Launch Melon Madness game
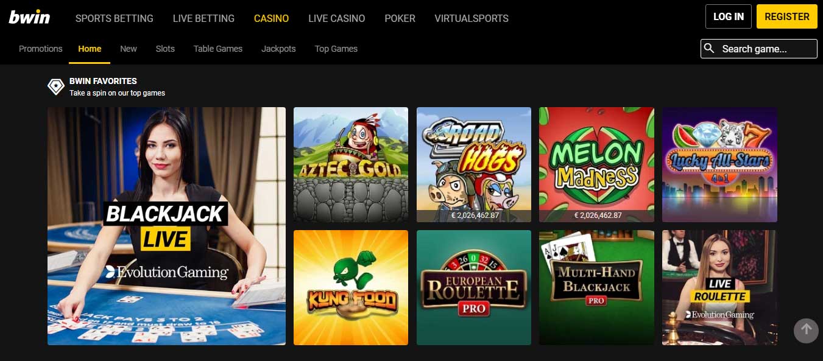 click(596, 165)
